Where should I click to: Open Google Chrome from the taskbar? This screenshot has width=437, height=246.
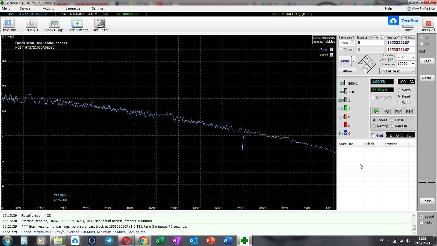pyautogui.click(x=143, y=241)
